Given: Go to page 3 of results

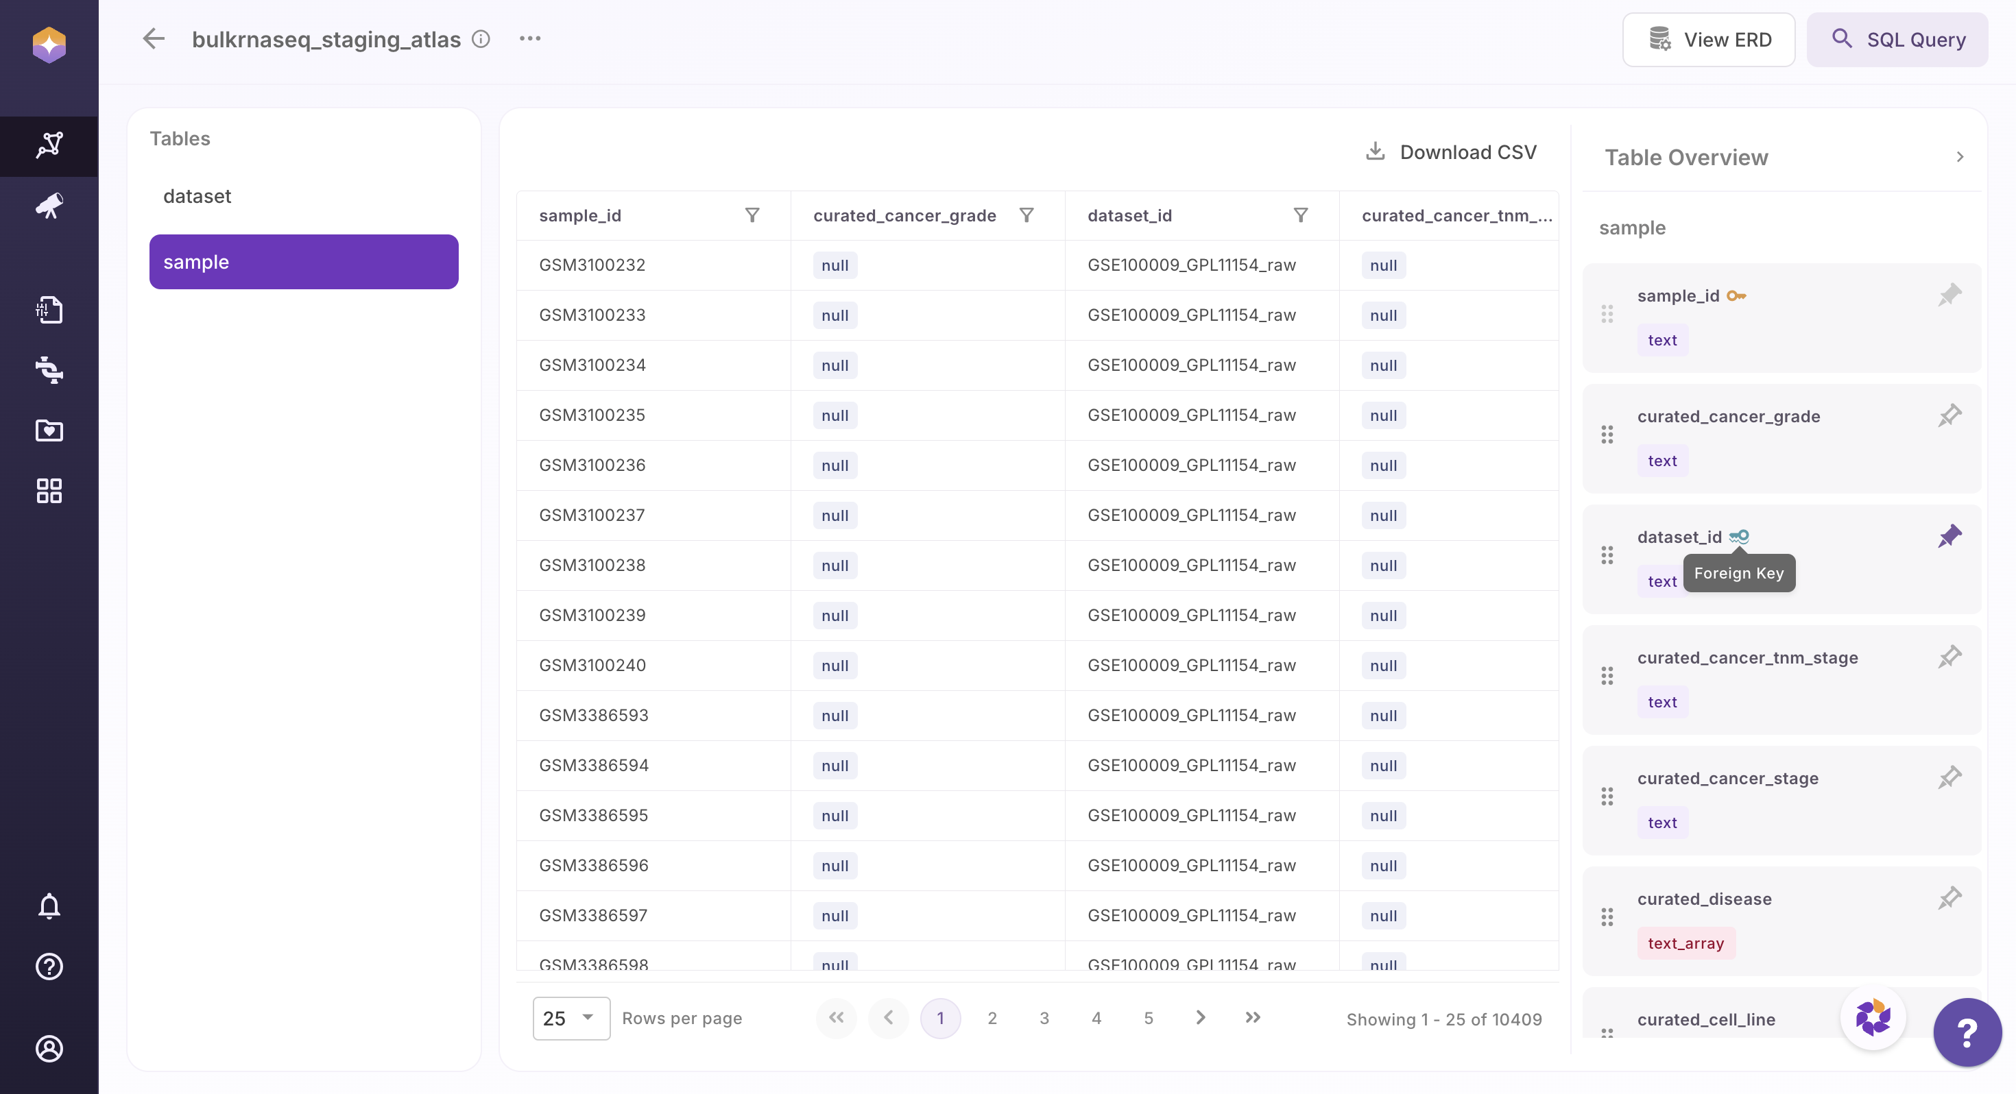Looking at the screenshot, I should (x=1044, y=1018).
